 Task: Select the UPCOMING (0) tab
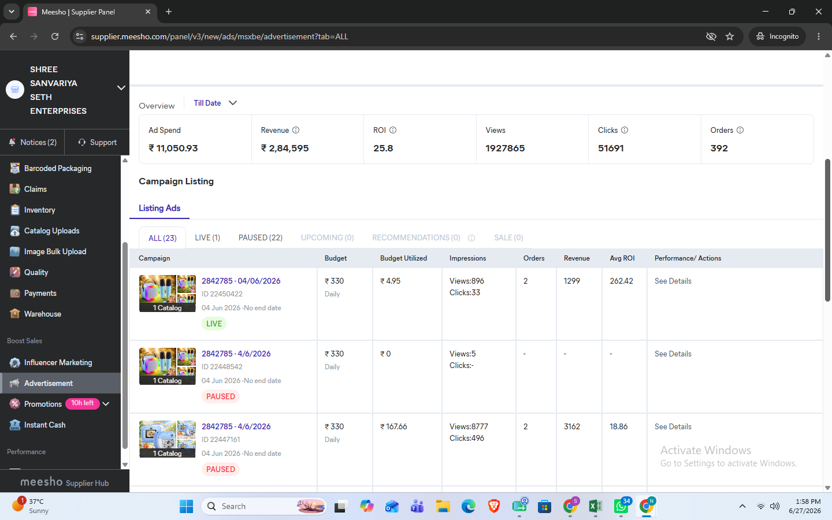[327, 237]
